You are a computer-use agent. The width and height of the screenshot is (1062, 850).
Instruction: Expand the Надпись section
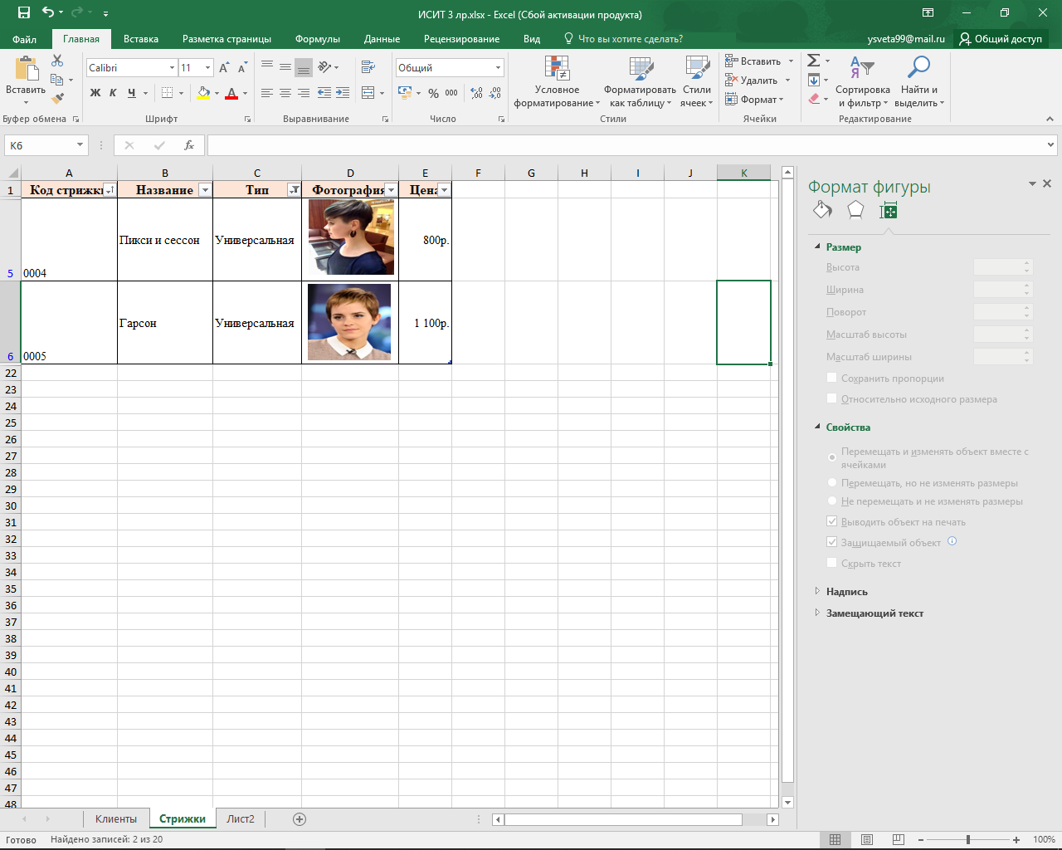pos(846,592)
